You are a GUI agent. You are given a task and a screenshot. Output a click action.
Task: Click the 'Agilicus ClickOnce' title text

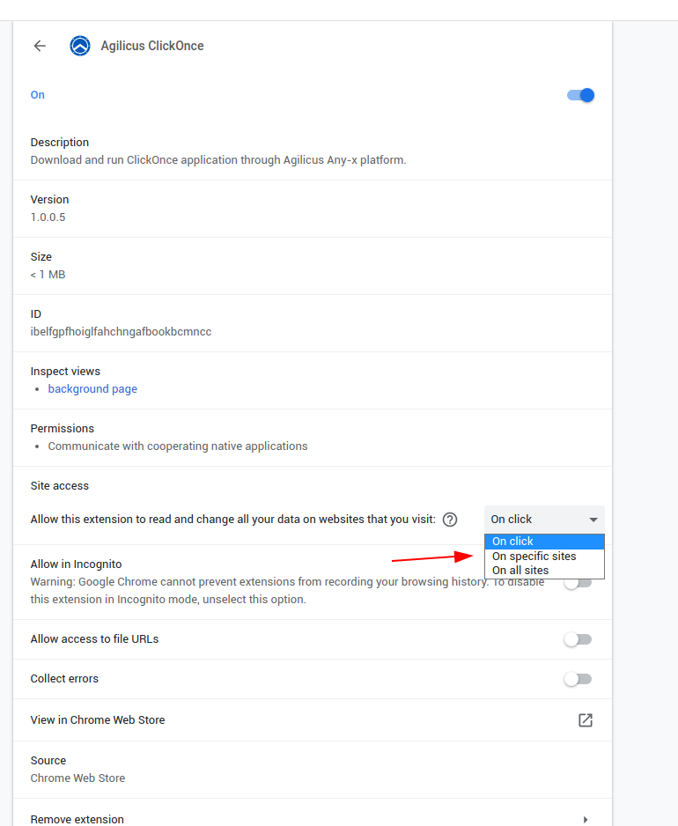tap(152, 46)
